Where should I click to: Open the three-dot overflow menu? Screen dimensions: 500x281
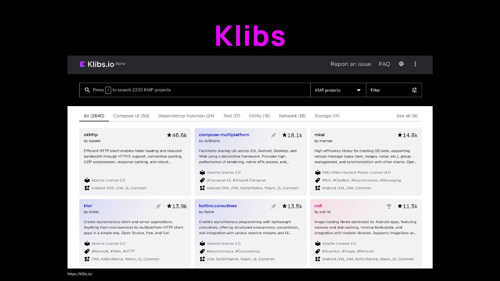pos(415,64)
